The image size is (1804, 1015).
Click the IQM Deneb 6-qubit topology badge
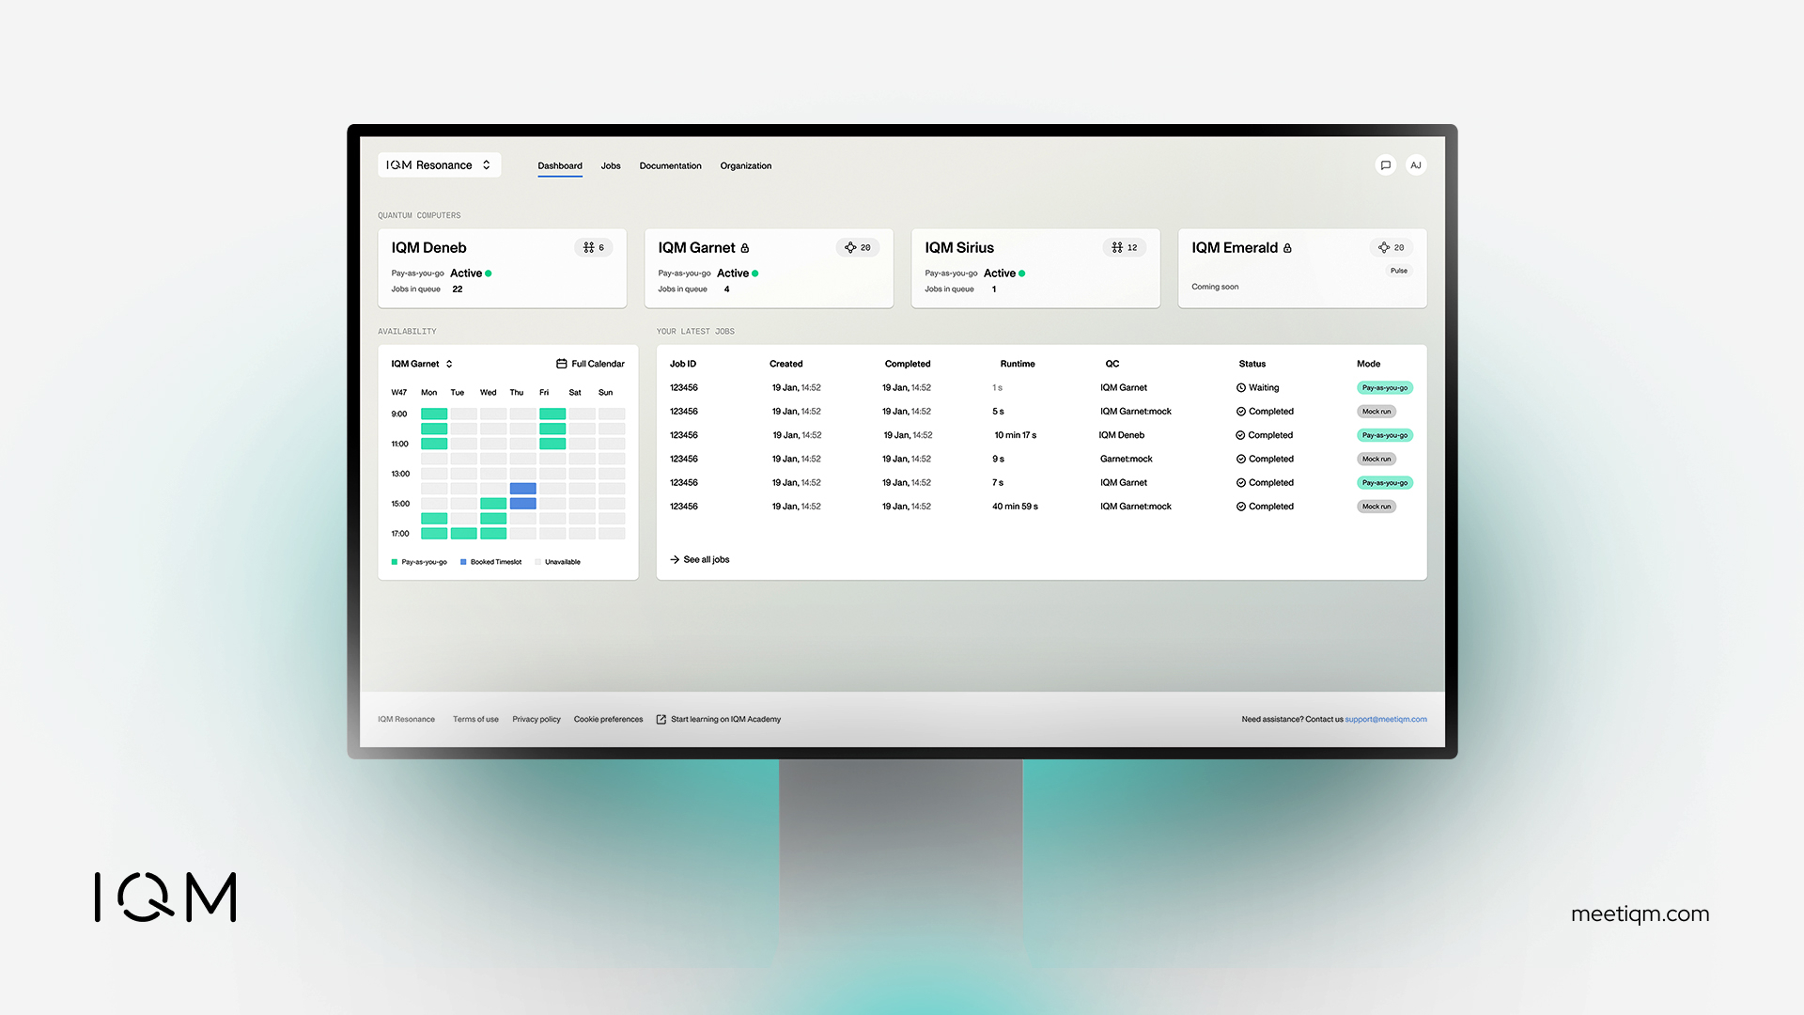click(x=593, y=248)
